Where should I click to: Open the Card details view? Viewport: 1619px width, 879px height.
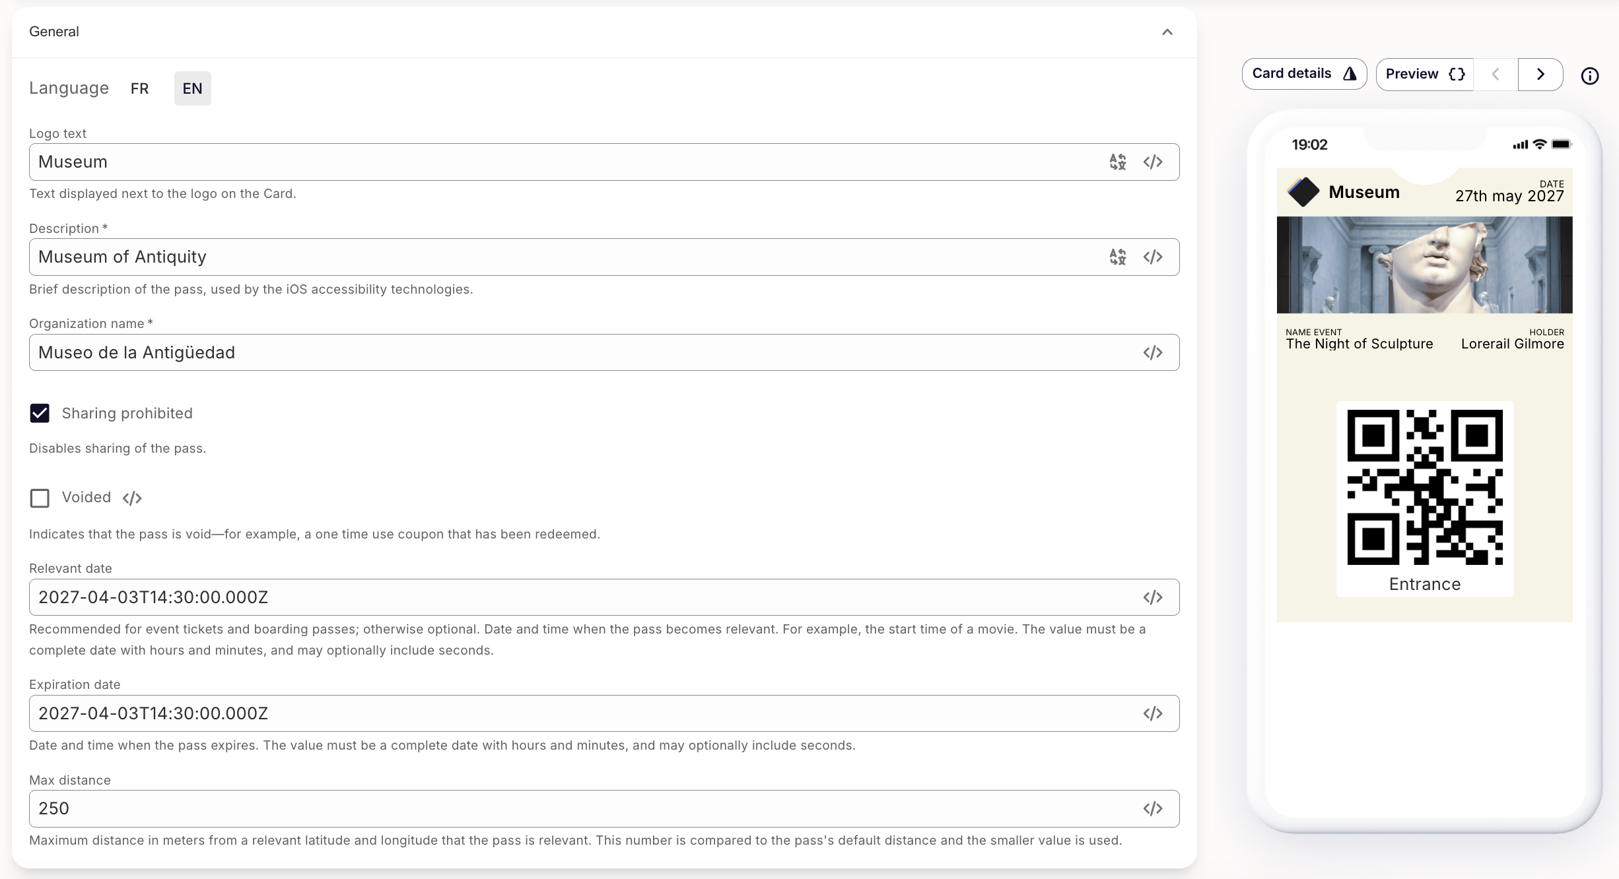1303,74
